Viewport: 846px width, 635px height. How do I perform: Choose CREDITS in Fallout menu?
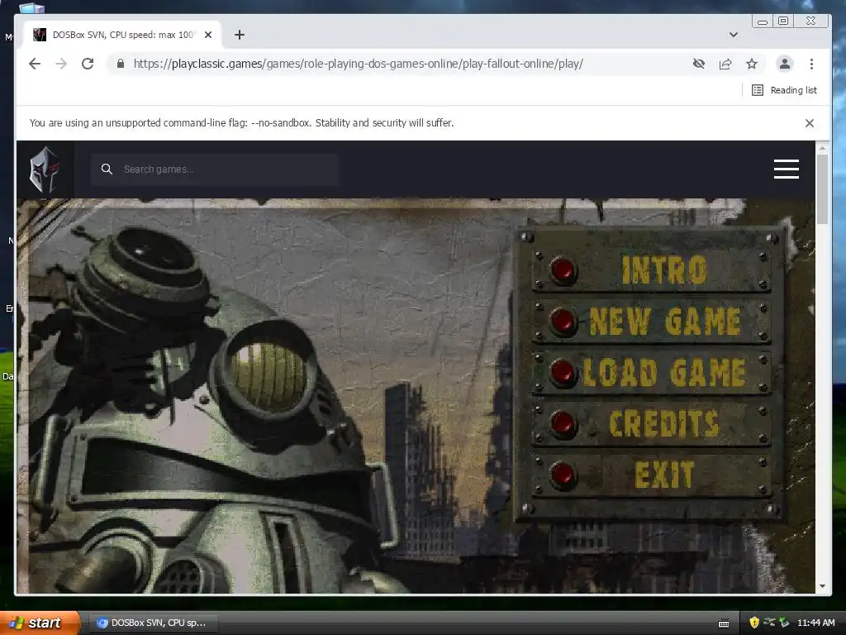tap(664, 423)
